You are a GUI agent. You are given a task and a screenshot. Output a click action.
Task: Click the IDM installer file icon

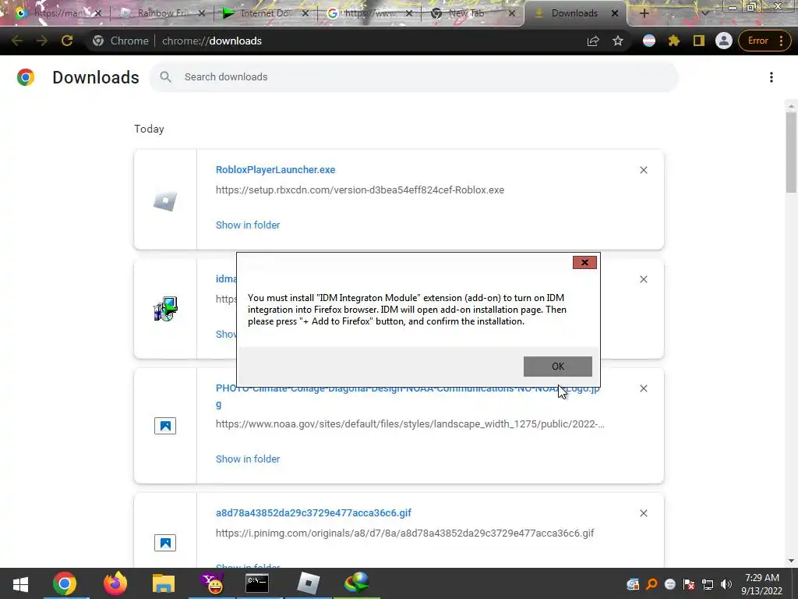[x=165, y=309]
